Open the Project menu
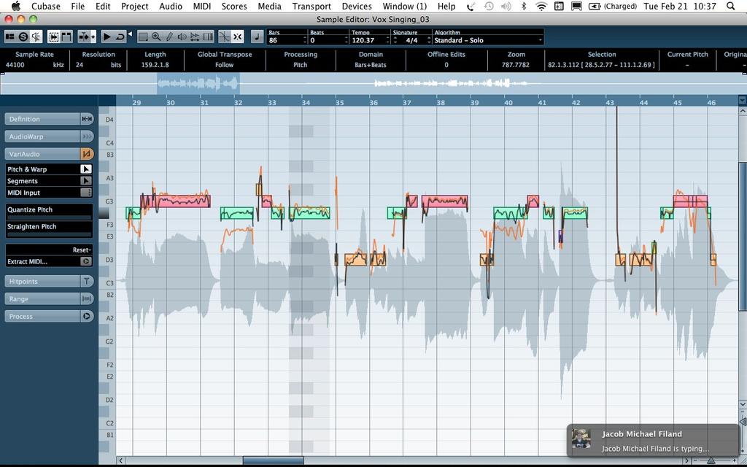747x467 pixels. (x=135, y=6)
